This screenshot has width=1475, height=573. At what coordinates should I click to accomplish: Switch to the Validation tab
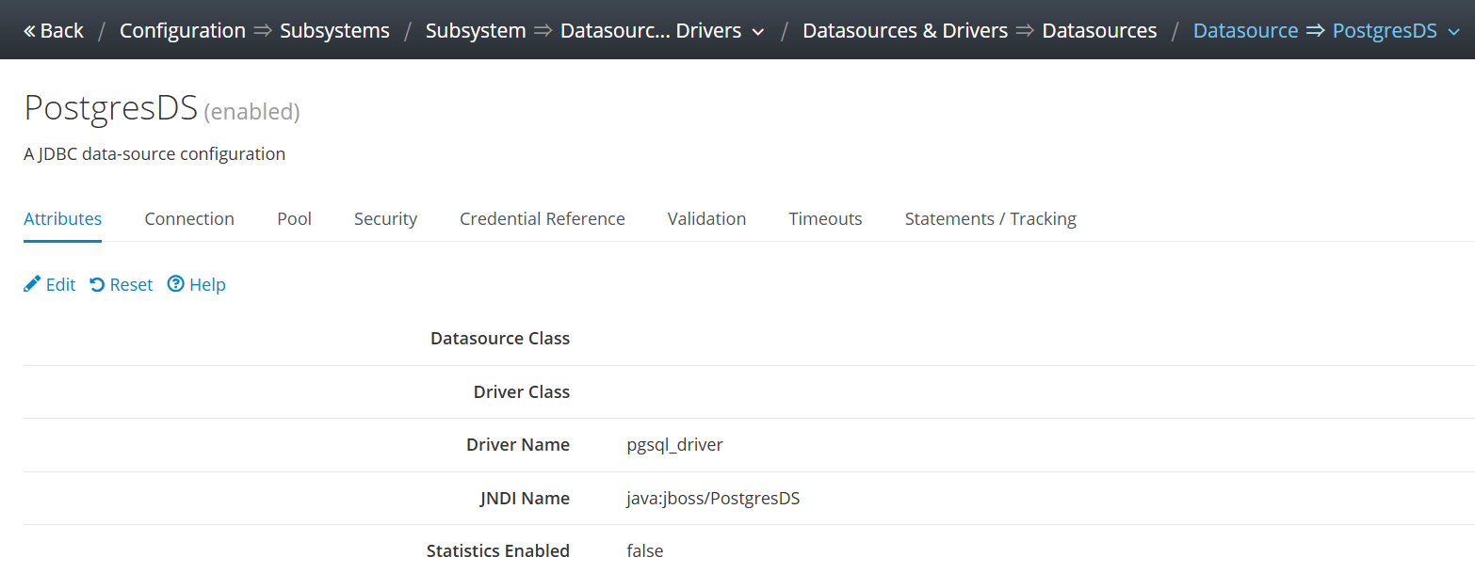[x=706, y=219]
